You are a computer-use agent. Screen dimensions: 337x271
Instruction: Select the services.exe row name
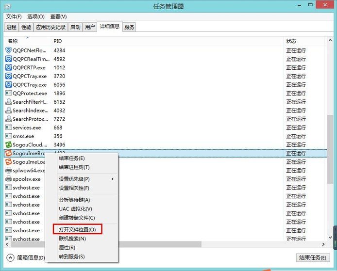tap(27, 128)
